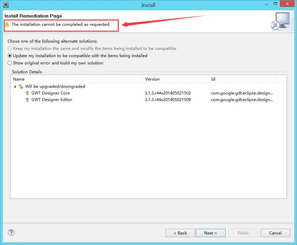297x245 pixels.
Task: Click the yellow warning icon beside installation message
Action: click(7, 24)
